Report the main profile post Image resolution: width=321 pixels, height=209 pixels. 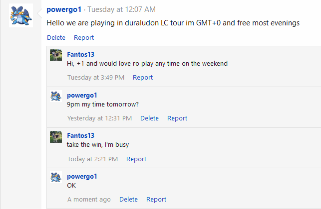tap(84, 37)
